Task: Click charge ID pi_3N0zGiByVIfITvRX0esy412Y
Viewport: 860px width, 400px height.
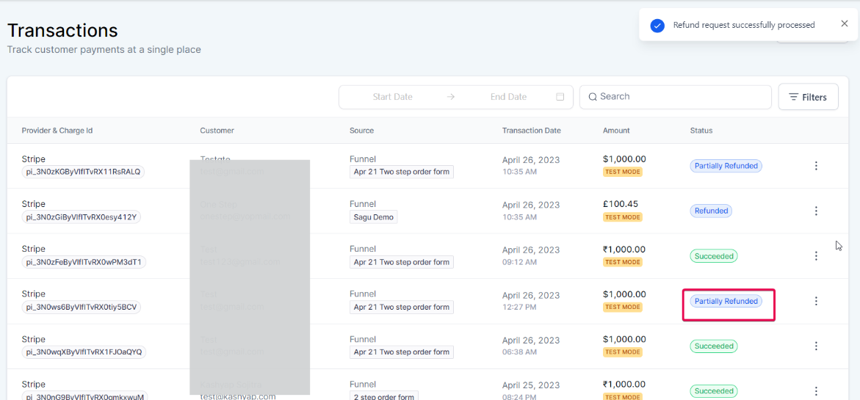Action: [82, 217]
